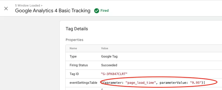Click the green Fired checkmark icon
The width and height of the screenshot is (222, 90).
tap(96, 11)
